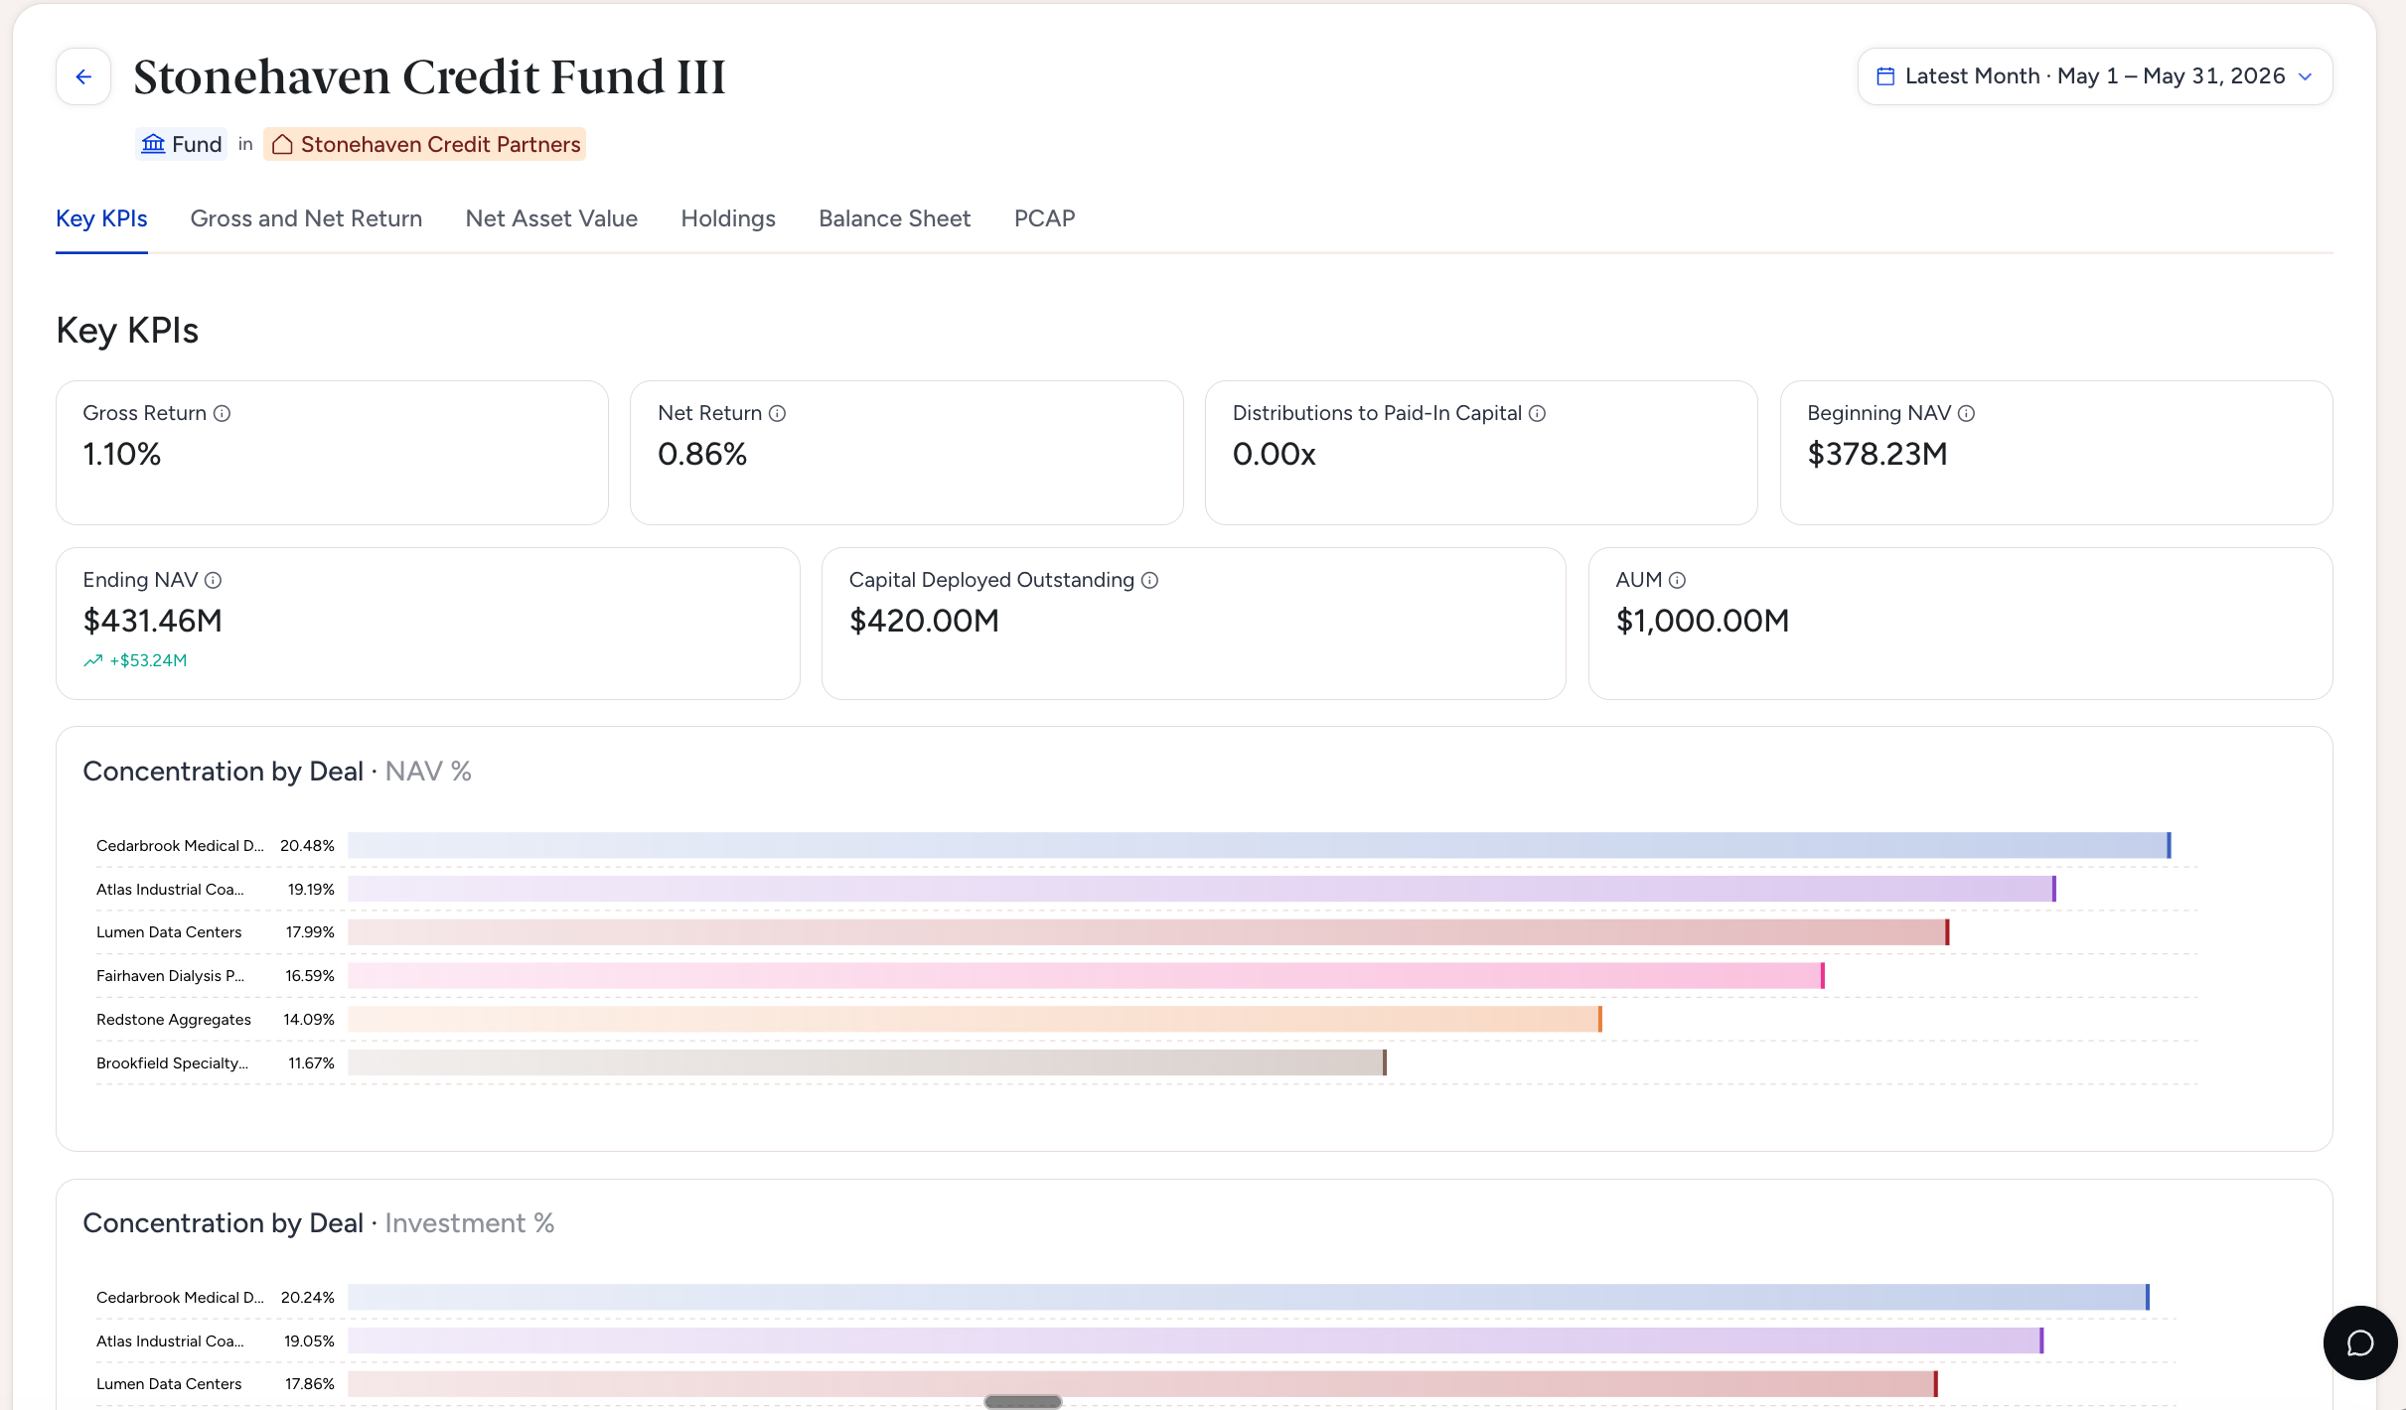Switch to the Gross and Net Return tab

tap(306, 218)
